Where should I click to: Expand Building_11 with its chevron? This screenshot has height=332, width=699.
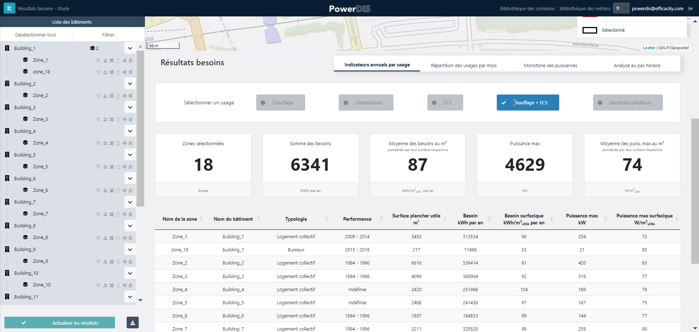(x=130, y=297)
